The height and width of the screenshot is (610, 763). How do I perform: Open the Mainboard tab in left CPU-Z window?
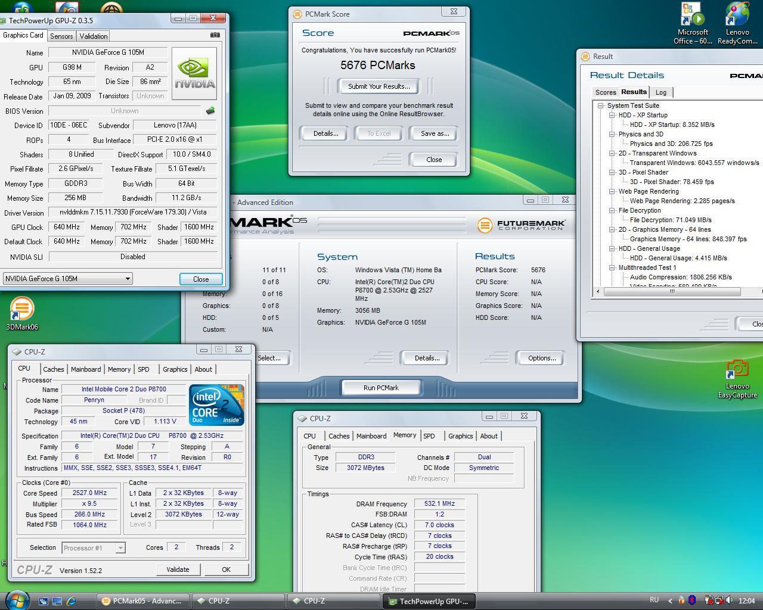point(86,369)
